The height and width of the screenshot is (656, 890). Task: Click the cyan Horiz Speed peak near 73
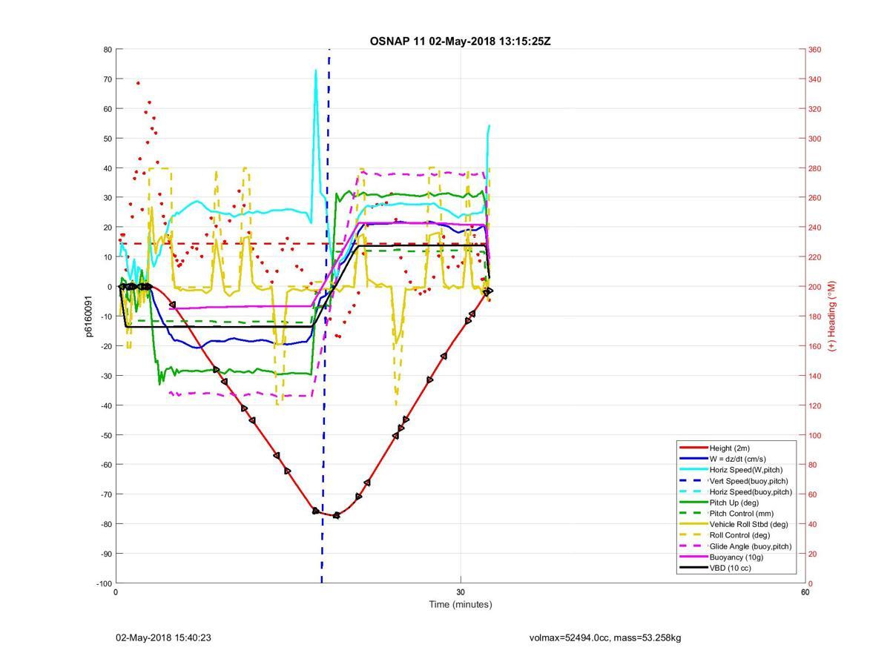pos(315,71)
